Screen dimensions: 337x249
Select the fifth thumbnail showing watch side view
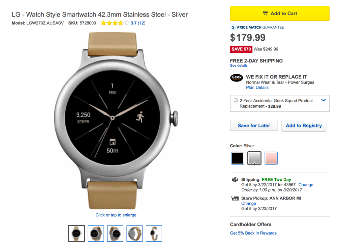click(x=154, y=234)
